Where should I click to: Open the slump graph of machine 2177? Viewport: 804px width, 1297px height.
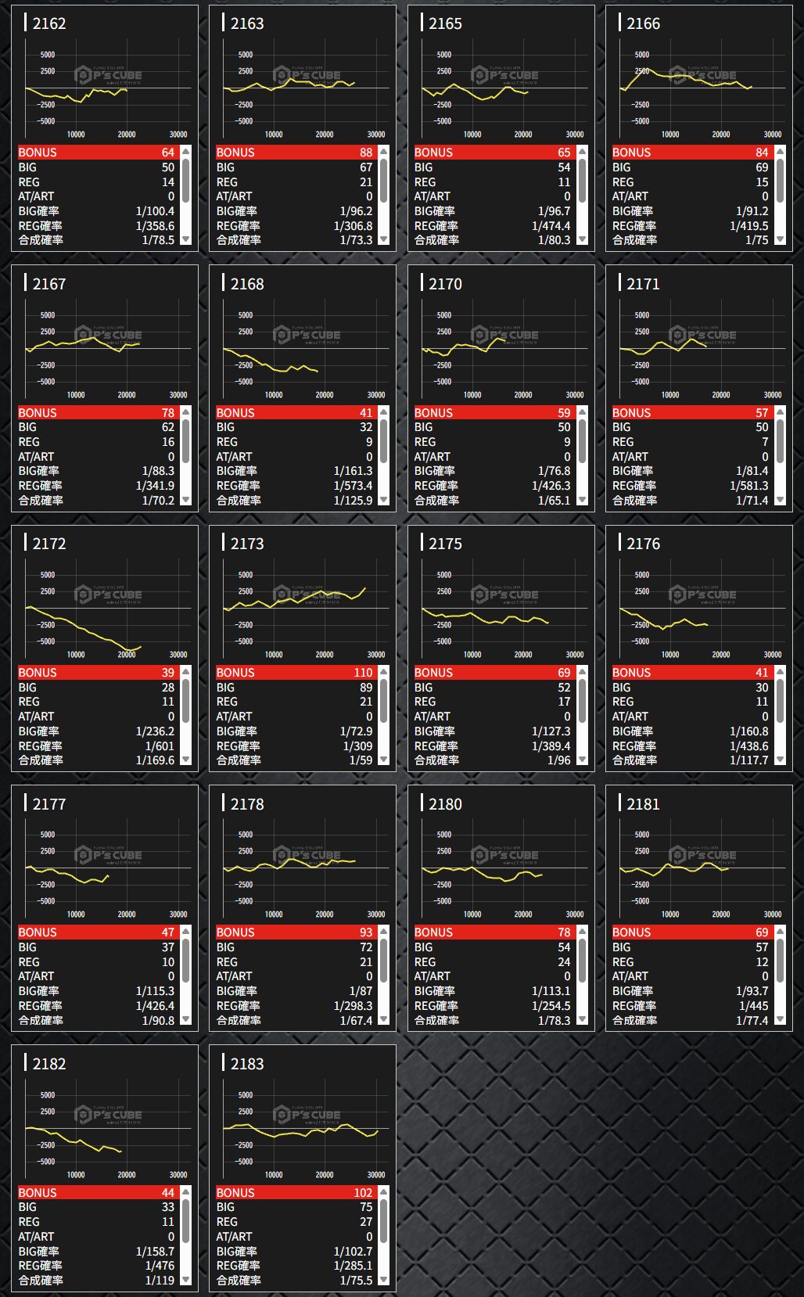click(105, 868)
